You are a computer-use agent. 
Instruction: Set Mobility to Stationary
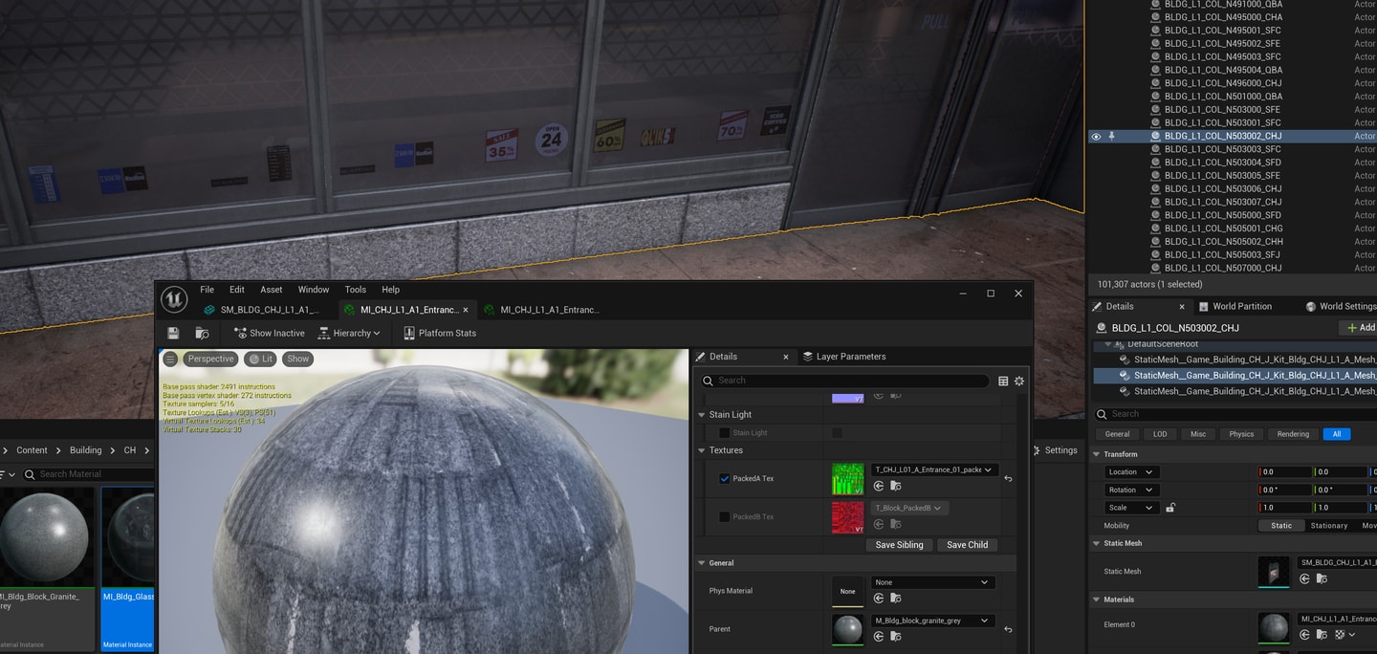(x=1329, y=526)
